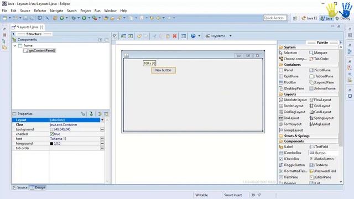
Task: Select getContentPane() in the component tree
Action: pos(39,50)
